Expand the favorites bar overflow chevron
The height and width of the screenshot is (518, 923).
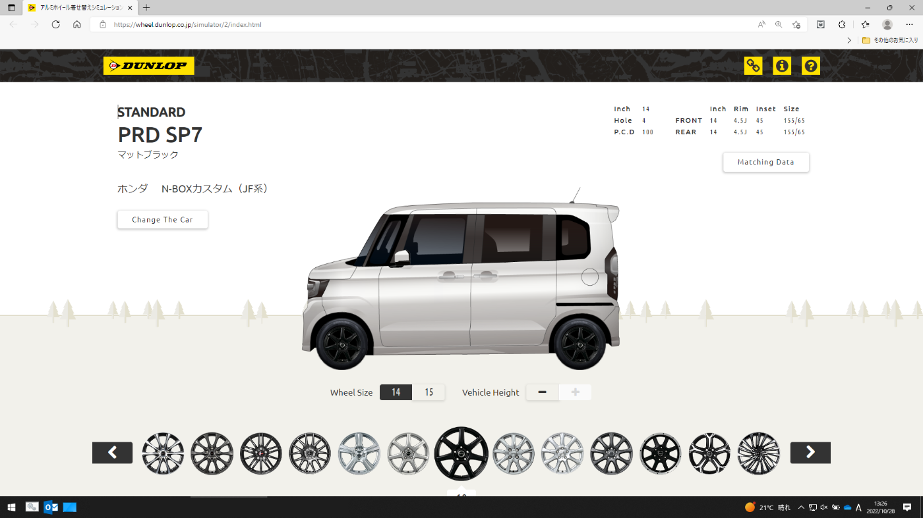[x=849, y=40]
